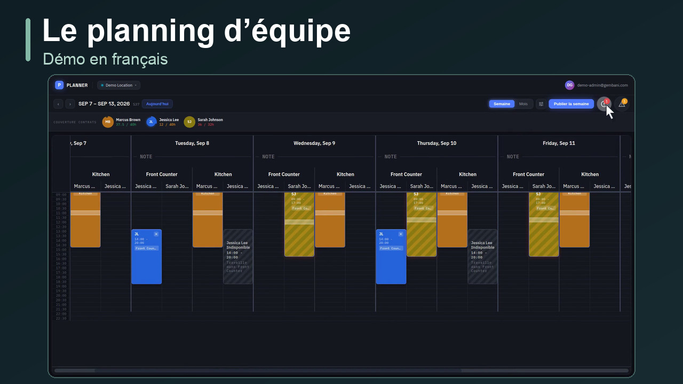
Task: Open the demo-admin account email
Action: 602,85
